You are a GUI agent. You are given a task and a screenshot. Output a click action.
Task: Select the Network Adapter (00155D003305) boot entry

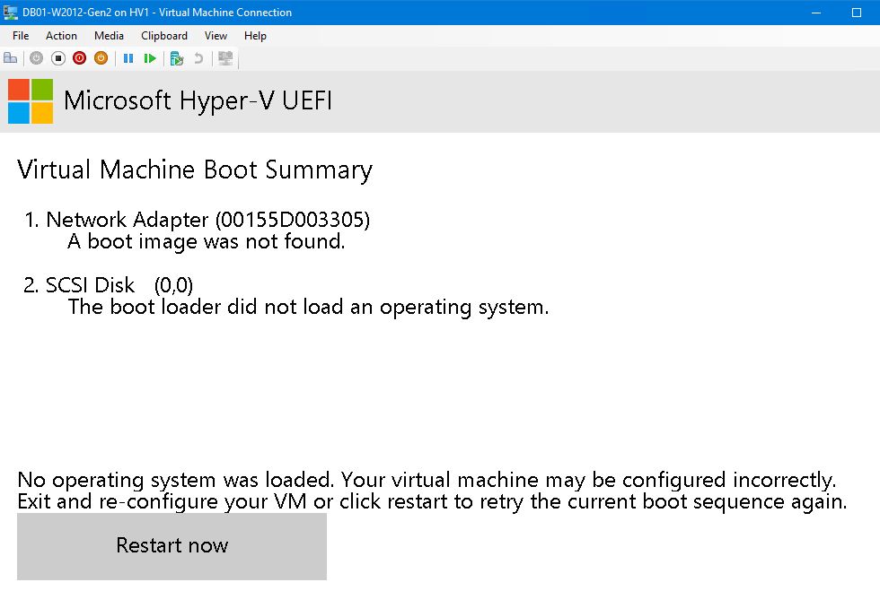point(197,219)
